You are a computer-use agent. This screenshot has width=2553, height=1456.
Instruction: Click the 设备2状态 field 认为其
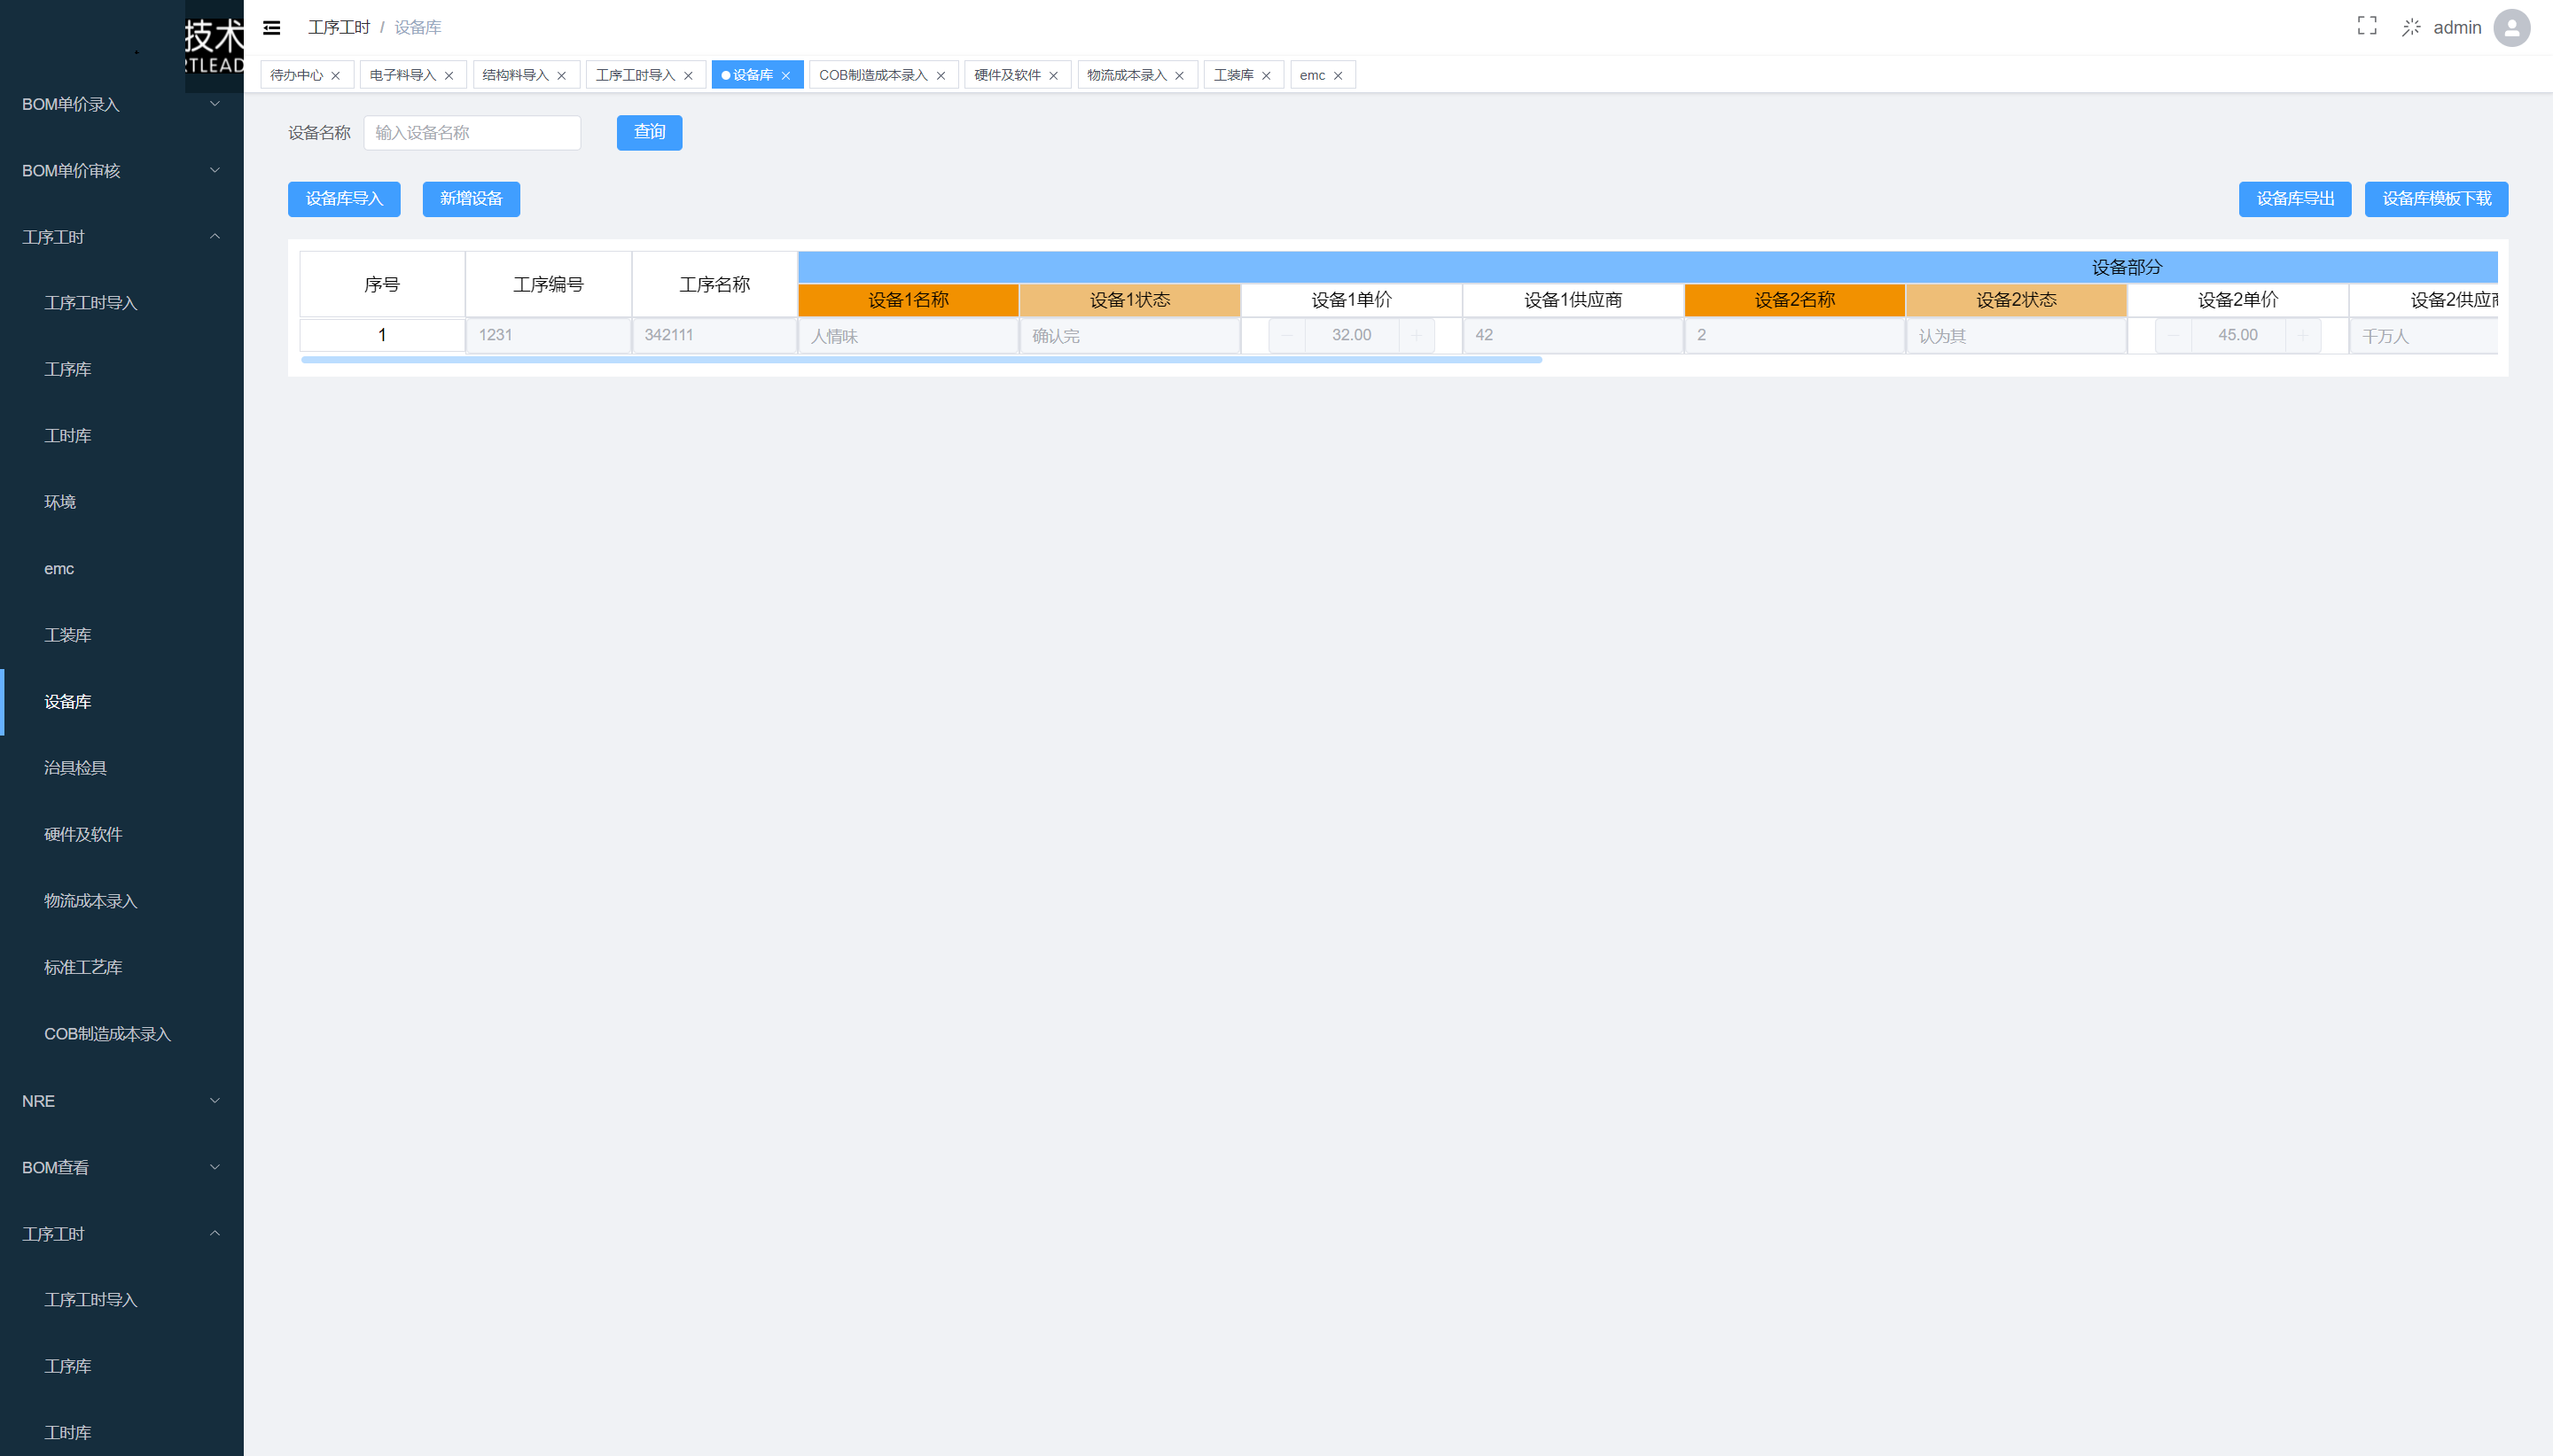[x=2016, y=336]
